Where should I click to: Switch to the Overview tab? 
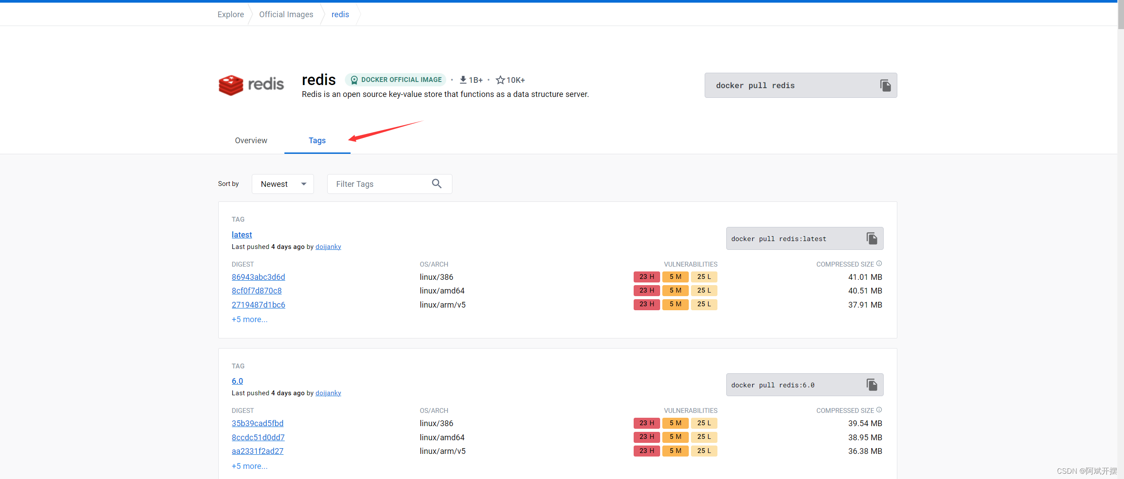click(251, 141)
